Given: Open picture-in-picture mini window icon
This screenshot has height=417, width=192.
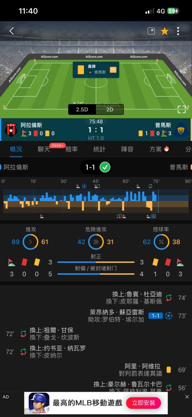Looking at the screenshot, I should coord(151,31).
